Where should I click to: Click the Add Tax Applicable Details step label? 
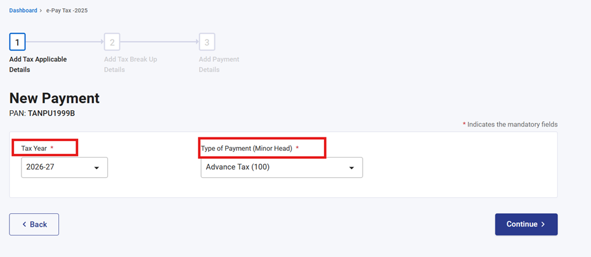[38, 64]
